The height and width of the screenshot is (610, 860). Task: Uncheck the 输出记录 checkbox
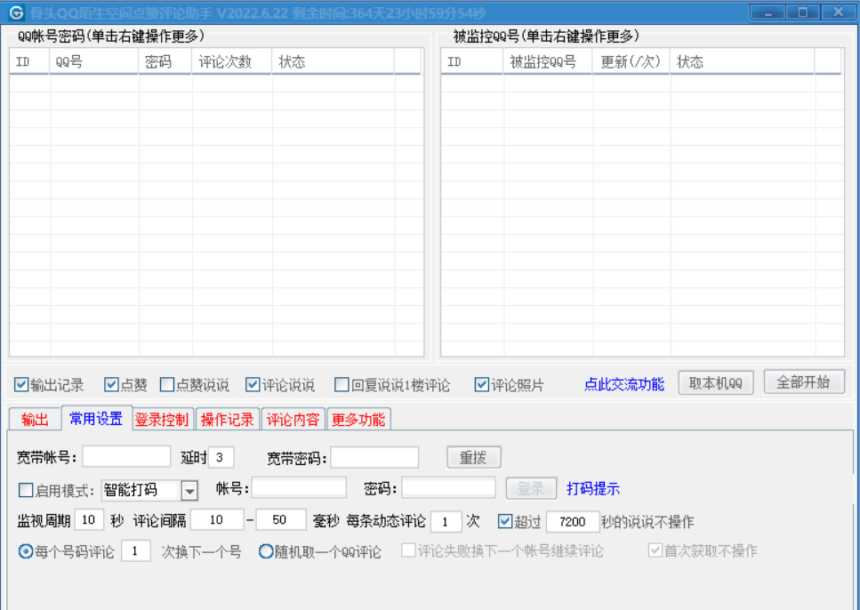tap(21, 385)
